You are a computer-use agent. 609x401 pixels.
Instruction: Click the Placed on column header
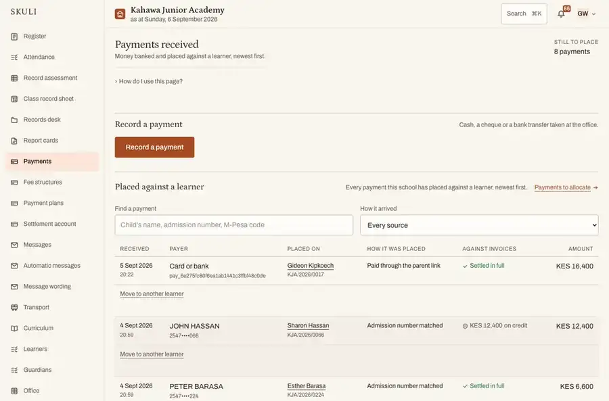click(x=303, y=249)
